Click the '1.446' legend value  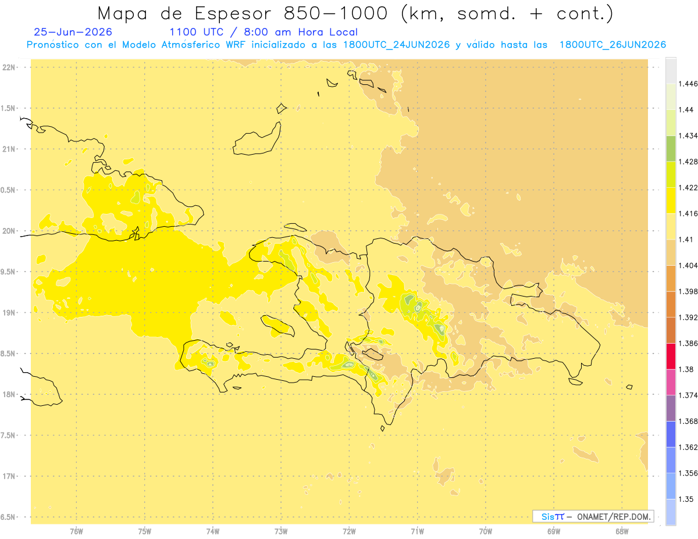[688, 84]
